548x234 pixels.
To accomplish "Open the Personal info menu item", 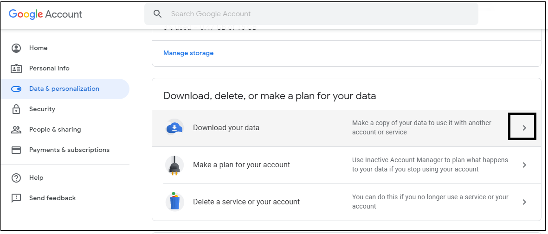I will (49, 69).
